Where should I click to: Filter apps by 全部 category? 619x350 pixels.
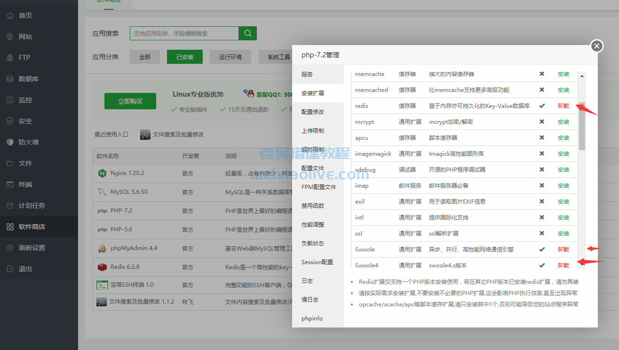145,57
